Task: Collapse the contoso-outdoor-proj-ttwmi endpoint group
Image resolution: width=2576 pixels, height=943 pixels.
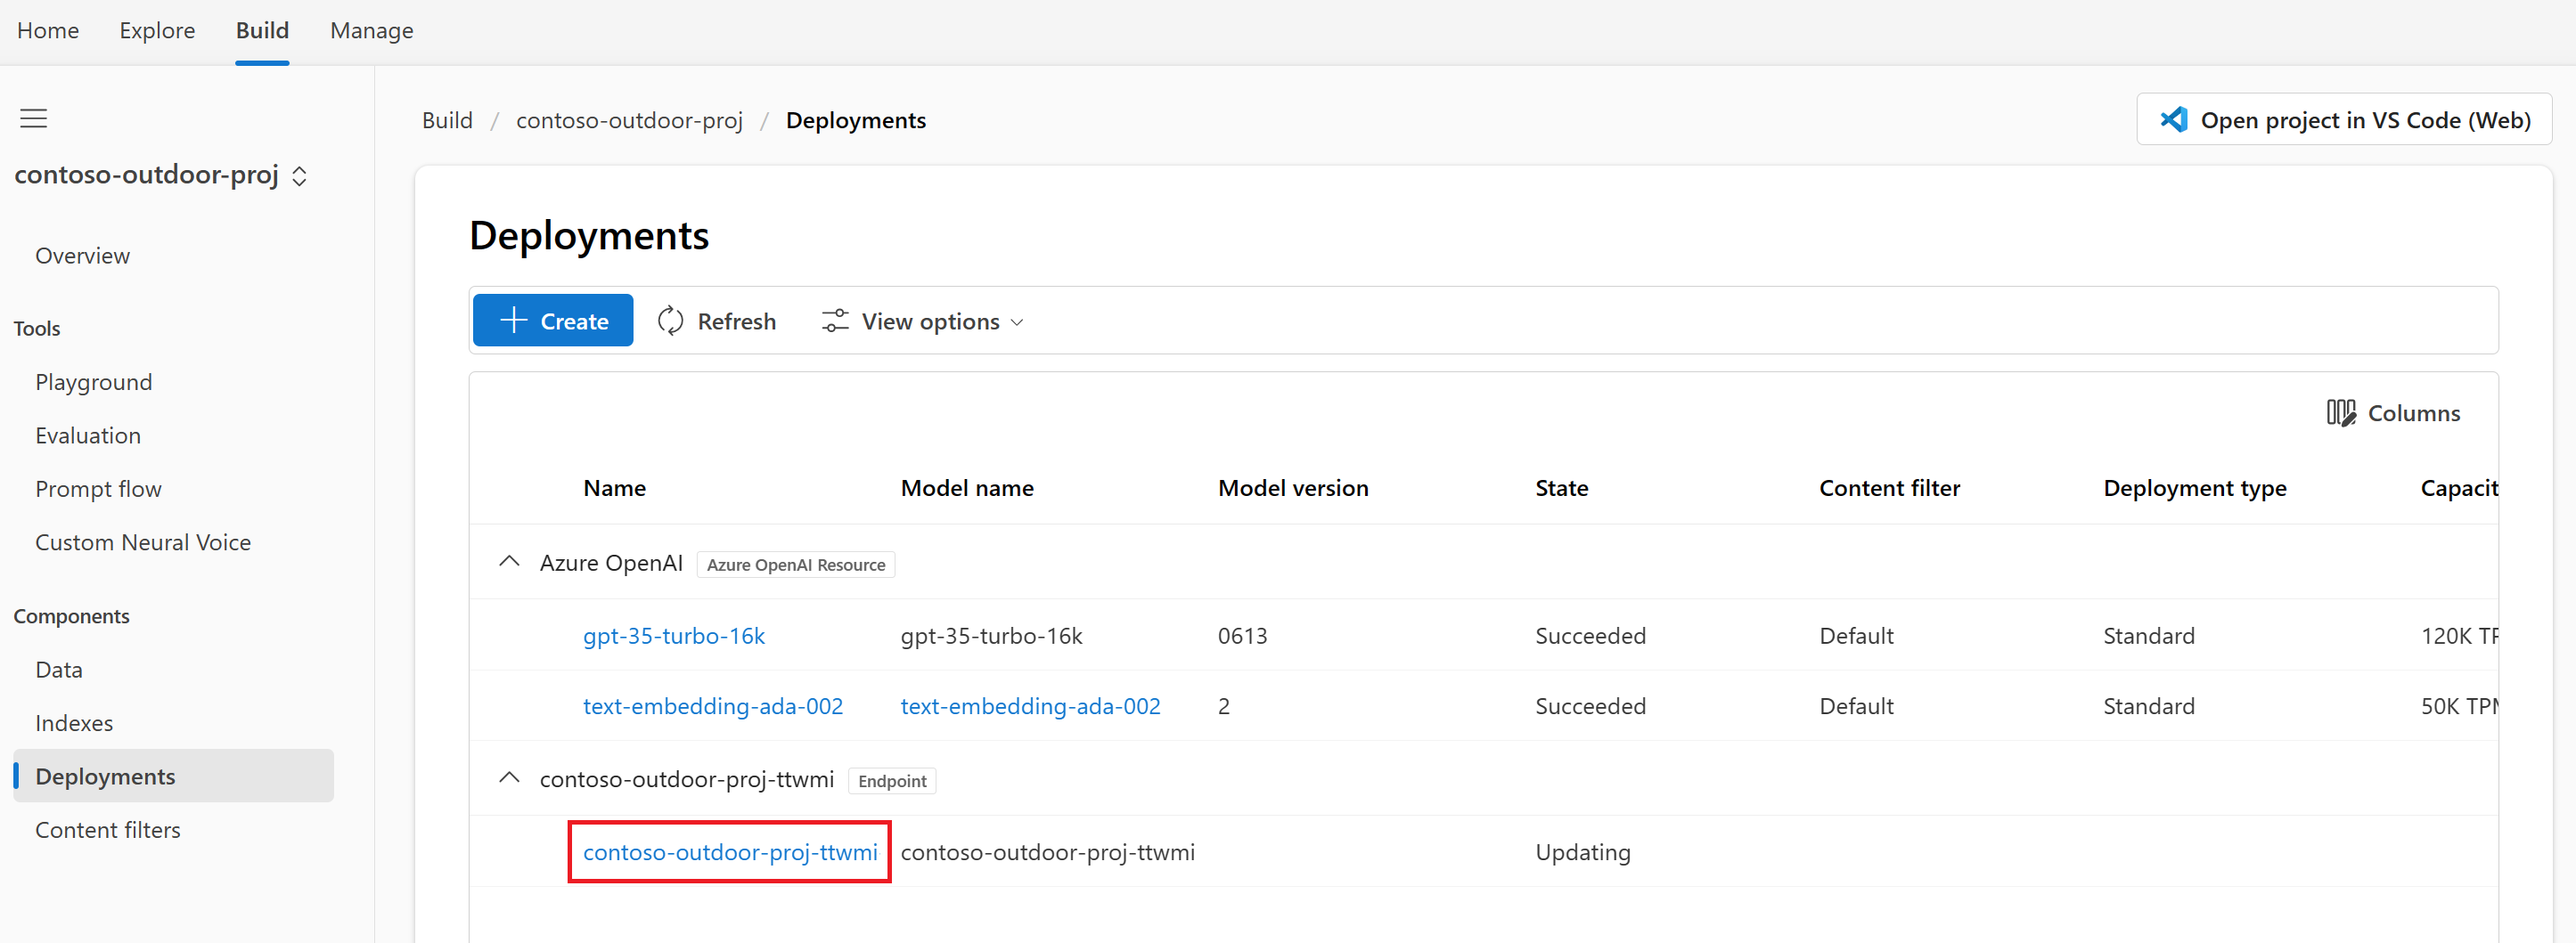Action: coord(509,778)
